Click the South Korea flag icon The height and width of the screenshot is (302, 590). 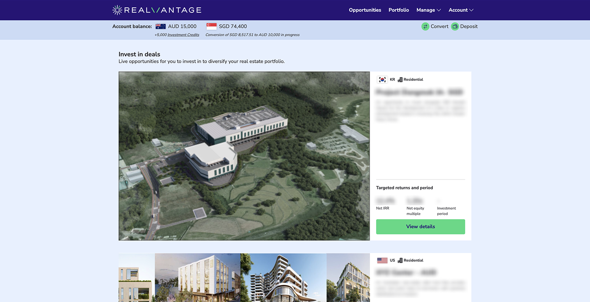[382, 80]
